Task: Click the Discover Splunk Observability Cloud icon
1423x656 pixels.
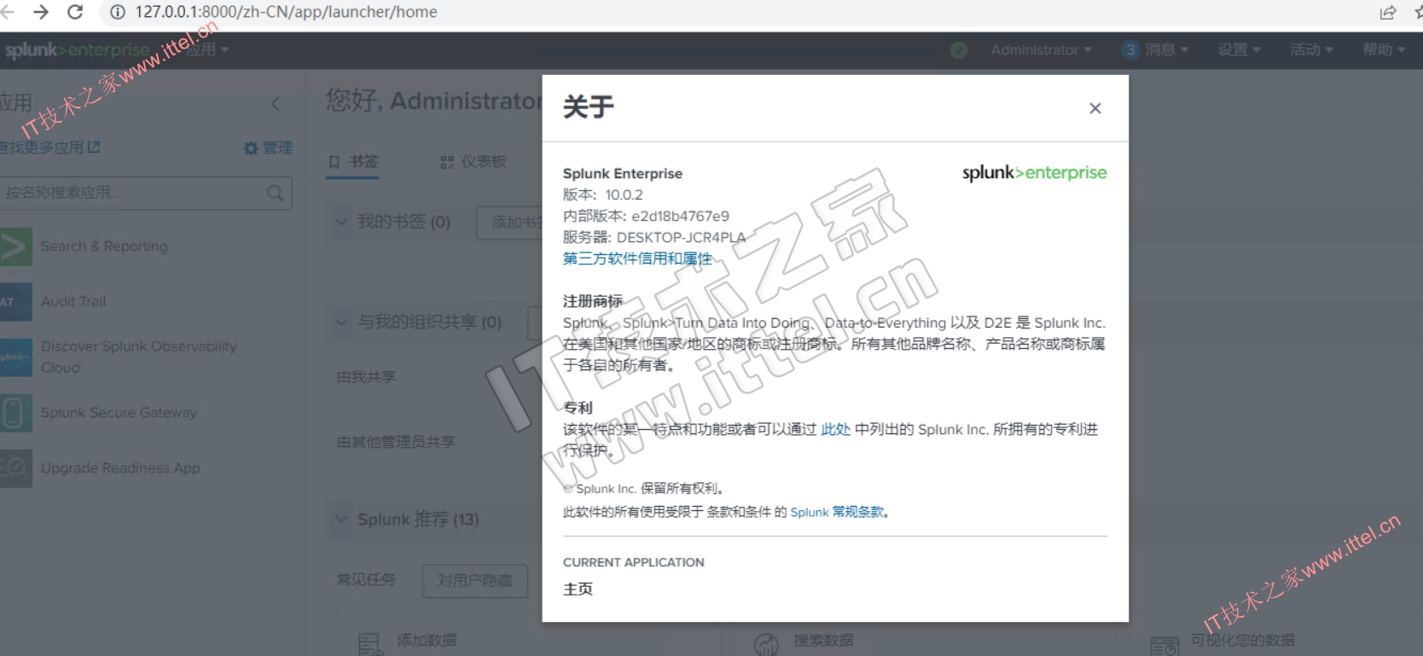Action: (x=15, y=357)
